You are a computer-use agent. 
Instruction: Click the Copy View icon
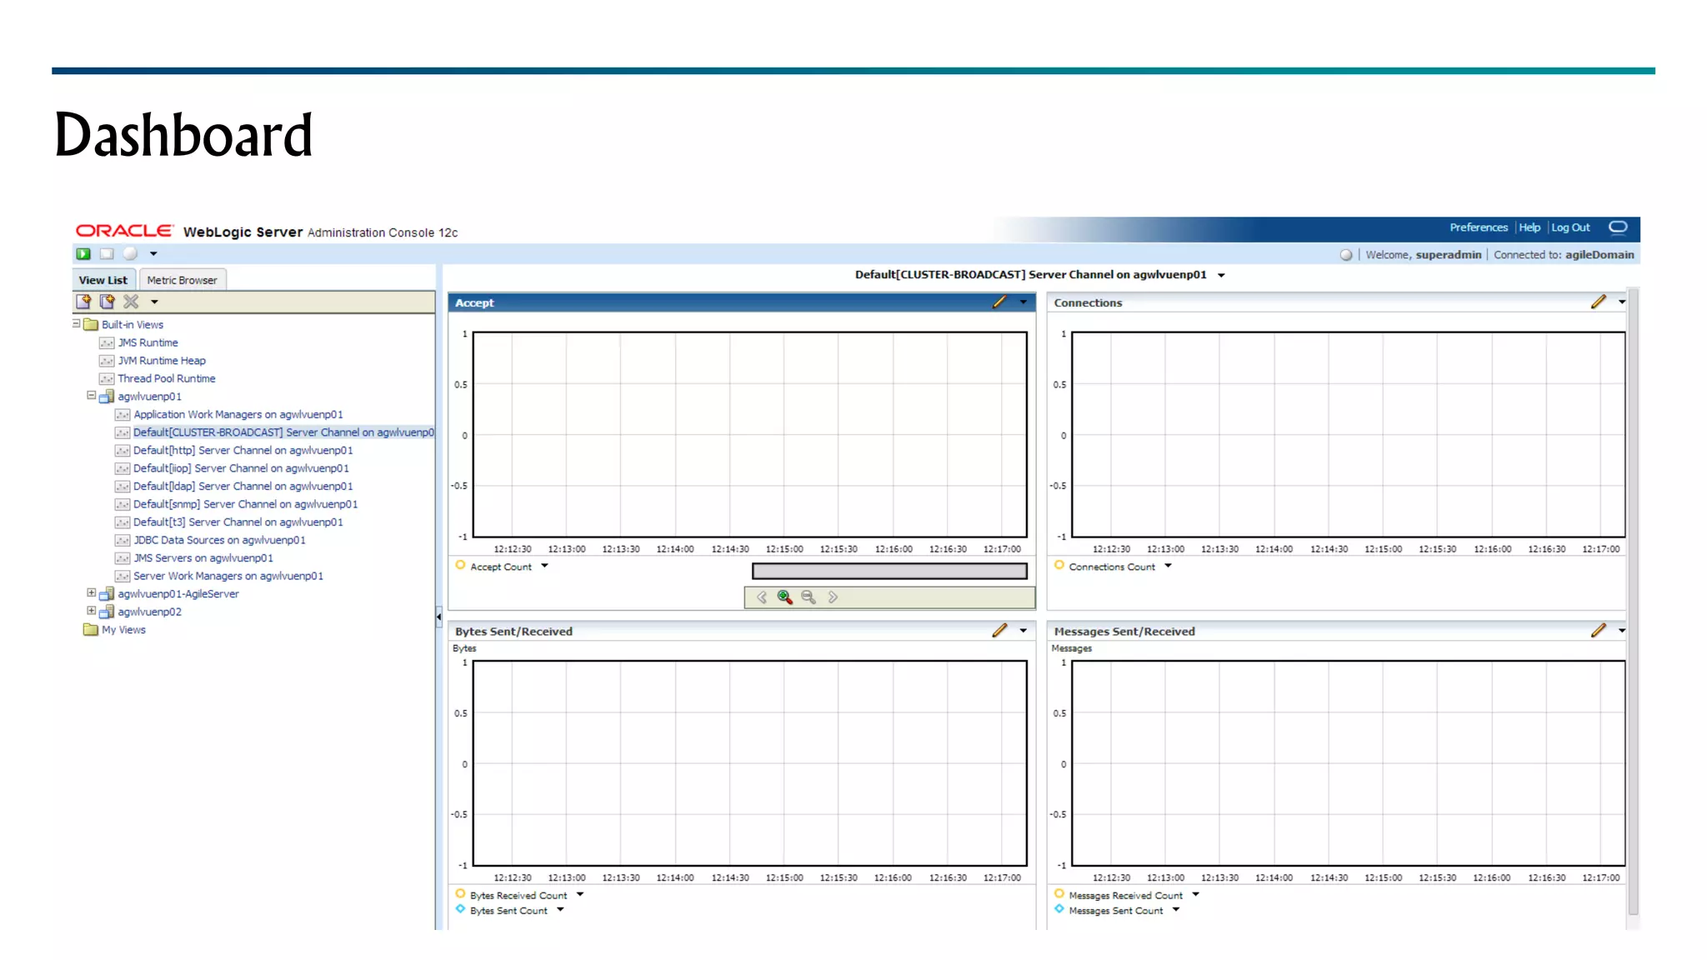point(107,302)
